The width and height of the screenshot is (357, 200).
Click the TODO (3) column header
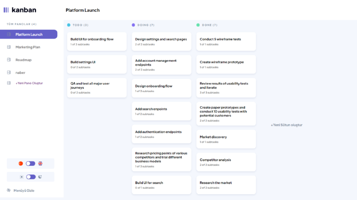point(81,25)
